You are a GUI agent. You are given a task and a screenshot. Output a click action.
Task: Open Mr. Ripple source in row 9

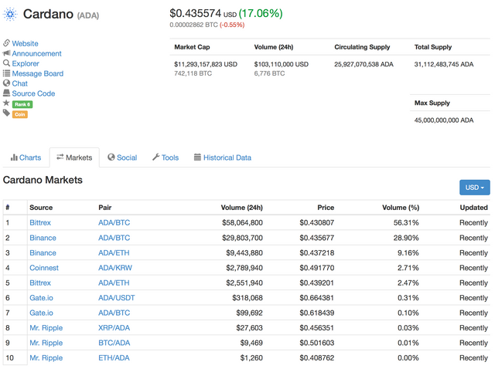pyautogui.click(x=46, y=343)
